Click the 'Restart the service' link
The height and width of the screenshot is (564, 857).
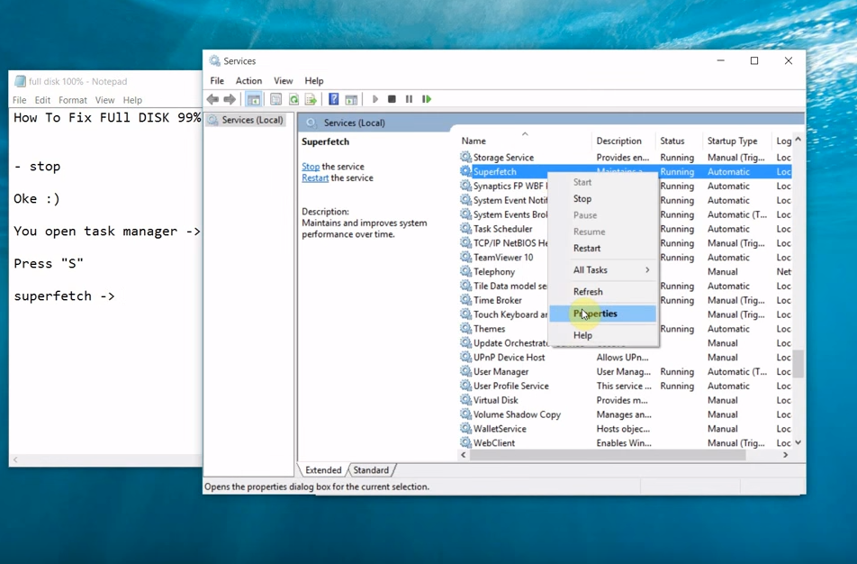click(315, 178)
